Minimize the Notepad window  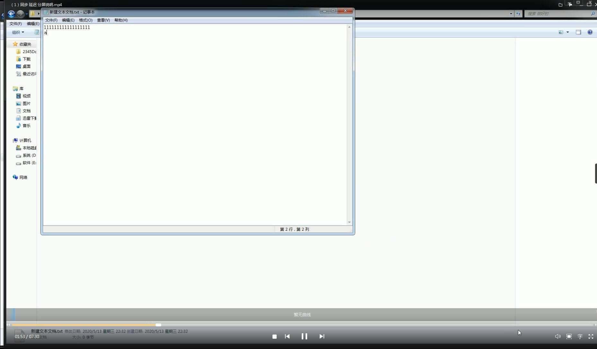324,11
